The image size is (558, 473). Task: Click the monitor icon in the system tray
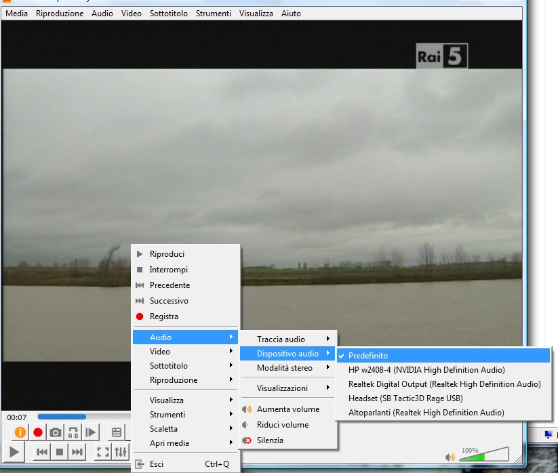(x=549, y=434)
